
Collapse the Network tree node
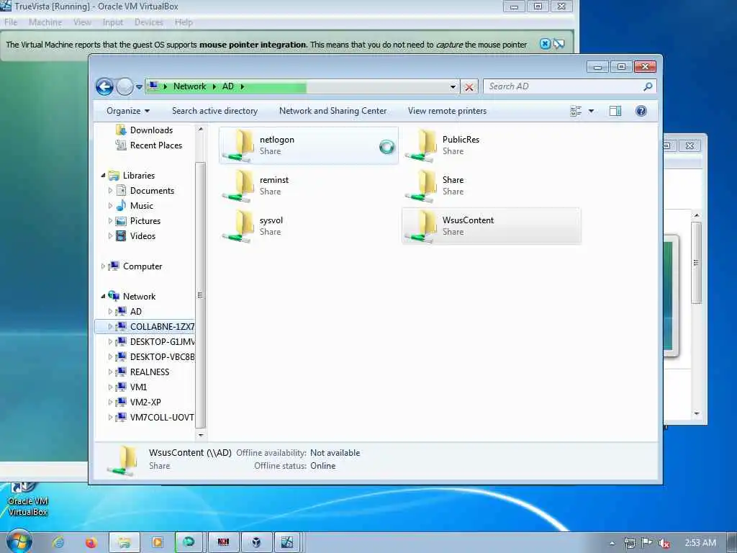pyautogui.click(x=103, y=296)
